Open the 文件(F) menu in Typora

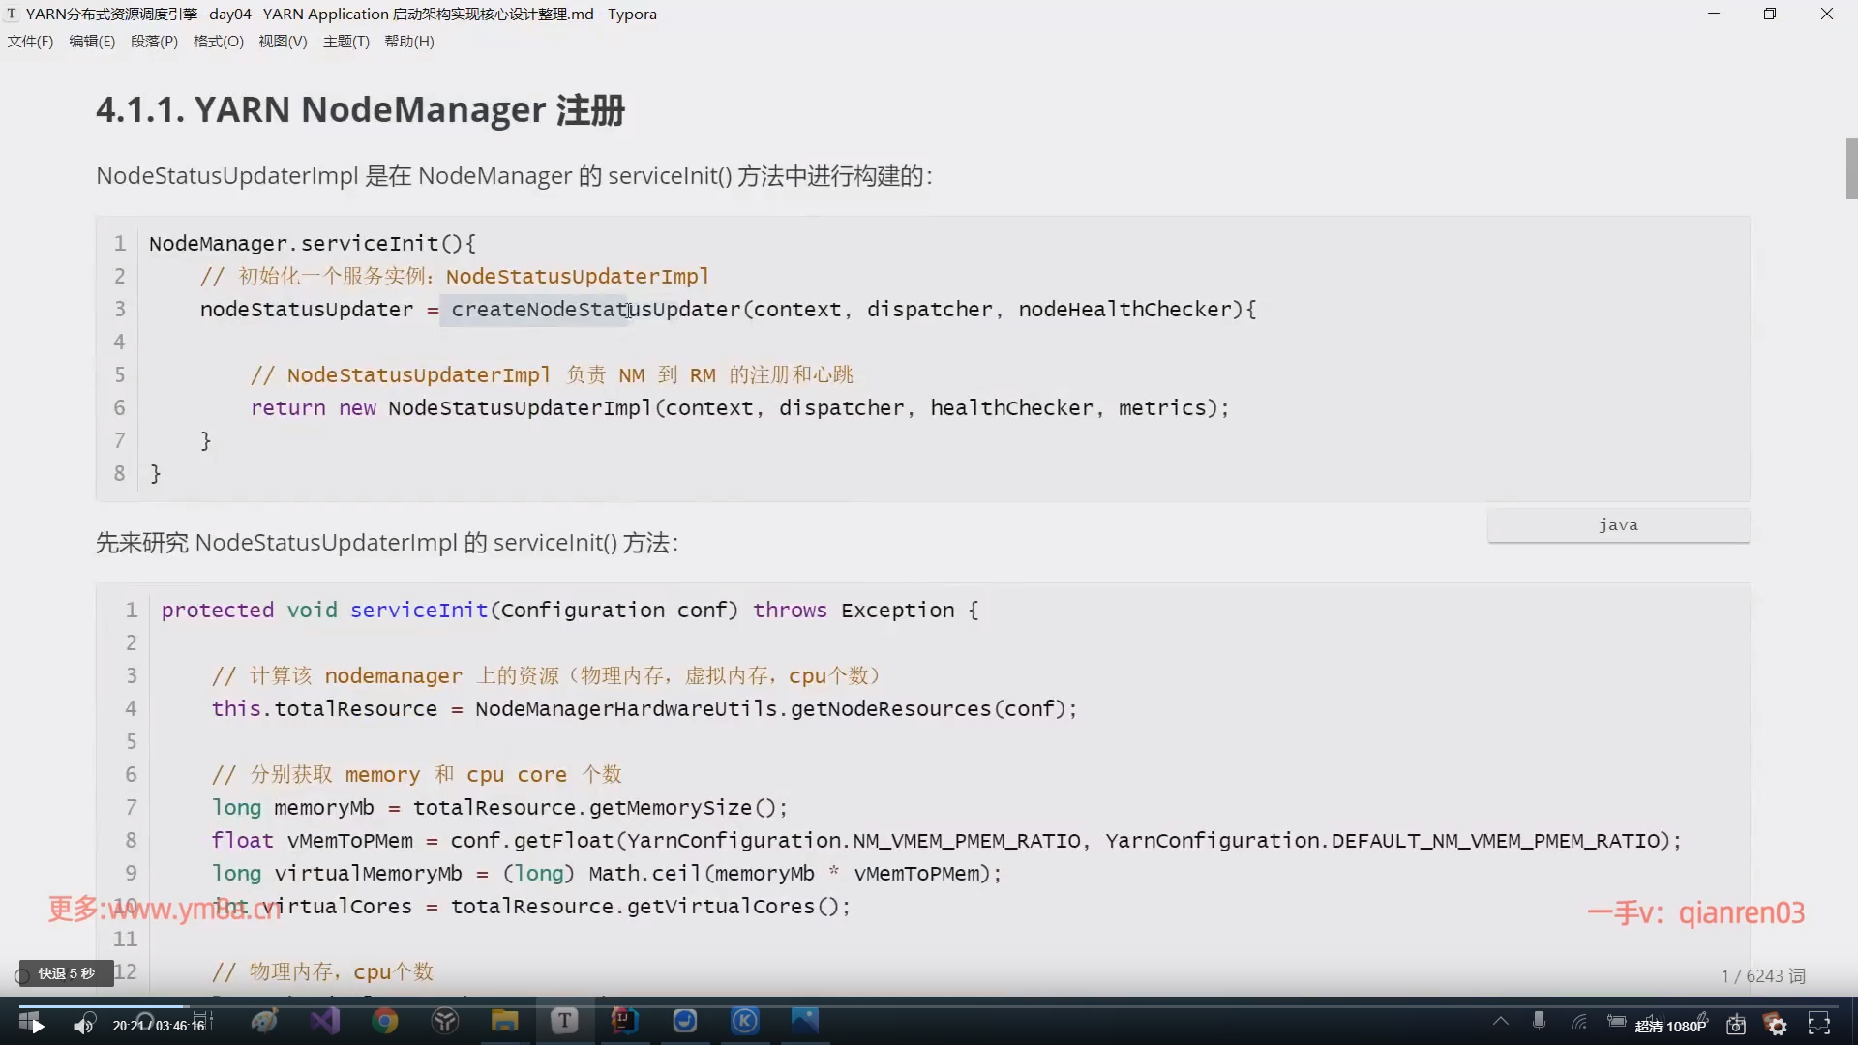[30, 42]
